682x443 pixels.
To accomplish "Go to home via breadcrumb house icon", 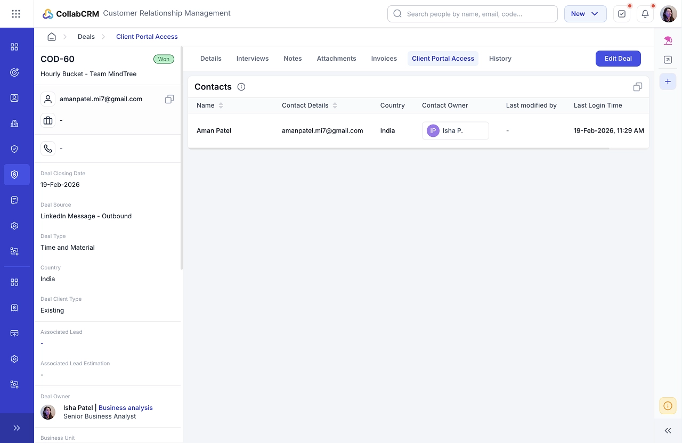I will click(52, 37).
